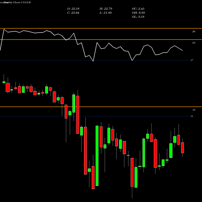The height and width of the screenshot is (202, 202).
Task: Click the high value "H: 22.79"
Action: [x=106, y=8]
